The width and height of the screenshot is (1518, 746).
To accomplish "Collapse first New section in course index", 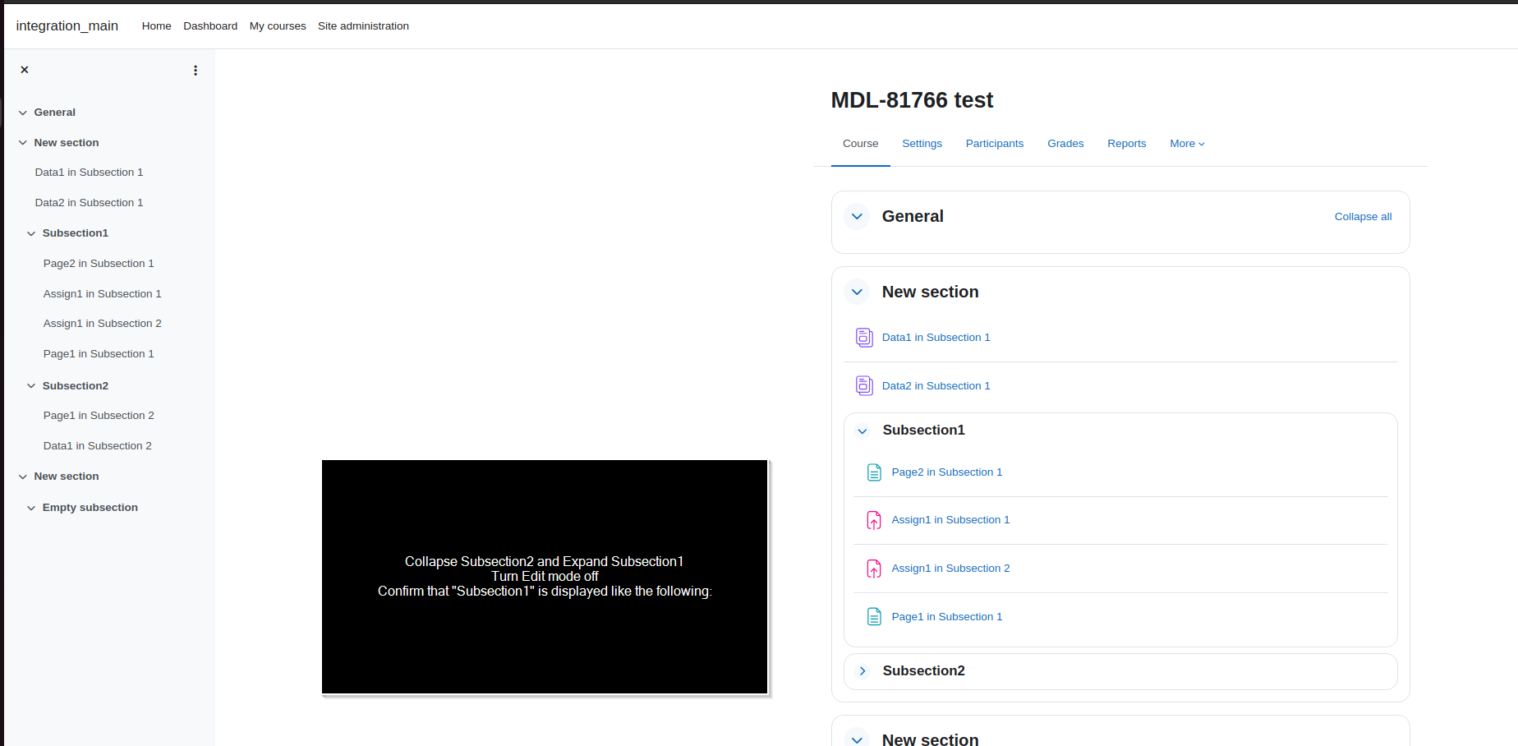I will coord(23,143).
